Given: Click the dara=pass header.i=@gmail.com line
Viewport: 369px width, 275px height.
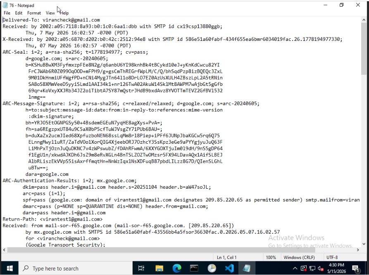Looking at the screenshot, I should [64, 213].
